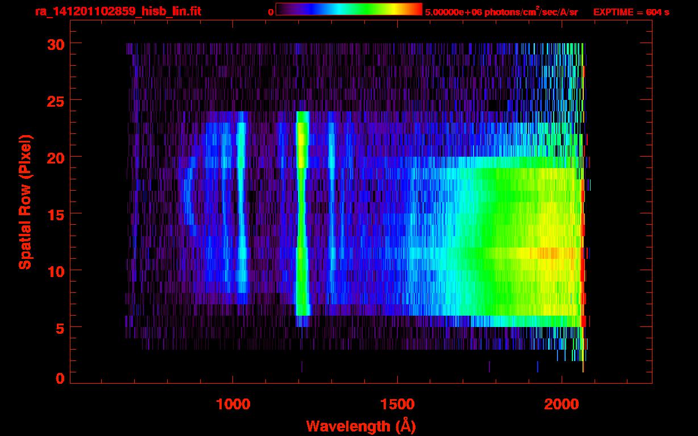Click the 5.00000e+06 photons/cm²/sec/A/sr label
This screenshot has width=698, height=436.
coord(501,11)
